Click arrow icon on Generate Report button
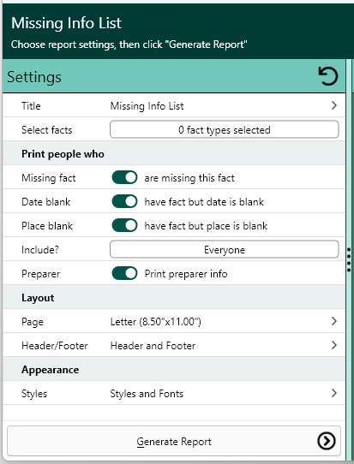Screen dimensions: 354x464 tap(327, 441)
